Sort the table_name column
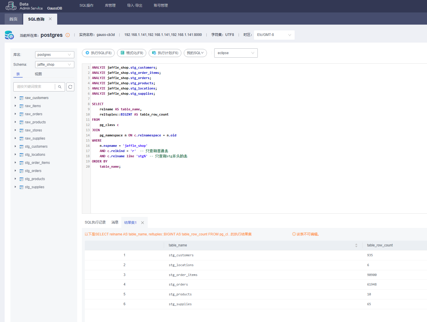The image size is (427, 322). tap(356, 245)
